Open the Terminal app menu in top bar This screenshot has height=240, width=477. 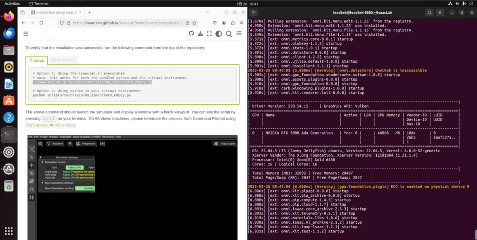pos(38,4)
